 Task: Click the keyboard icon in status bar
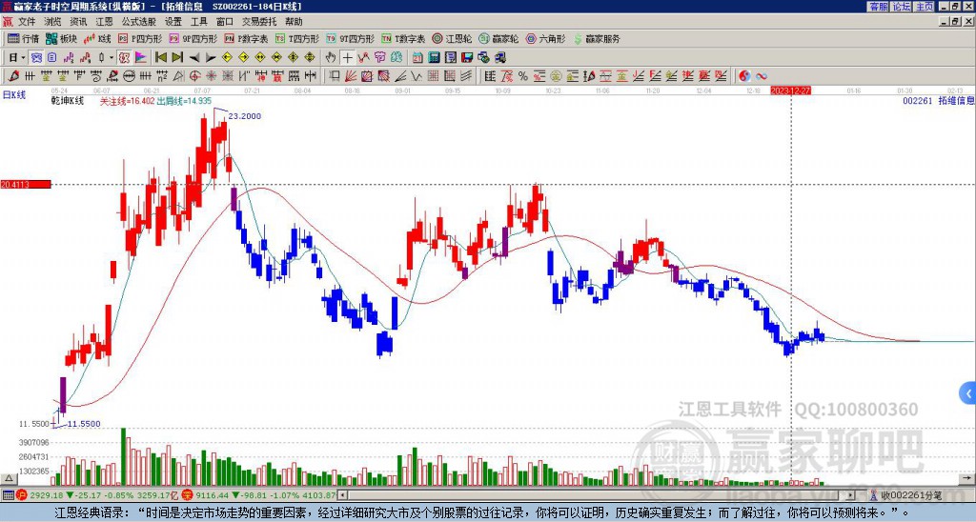[x=8, y=495]
